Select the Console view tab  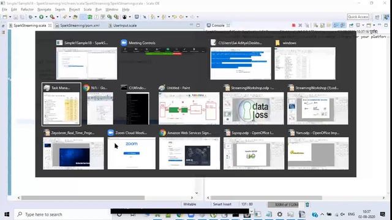[x=218, y=26]
